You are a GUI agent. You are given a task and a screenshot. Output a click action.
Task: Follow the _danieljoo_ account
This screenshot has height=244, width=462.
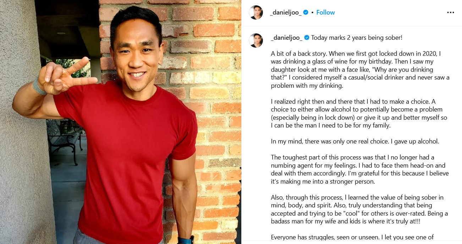pyautogui.click(x=325, y=12)
